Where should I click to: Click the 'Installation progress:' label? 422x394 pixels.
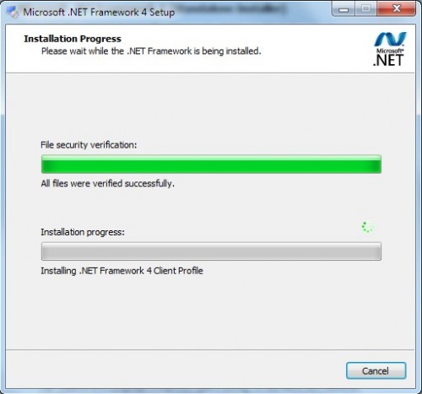pos(83,232)
